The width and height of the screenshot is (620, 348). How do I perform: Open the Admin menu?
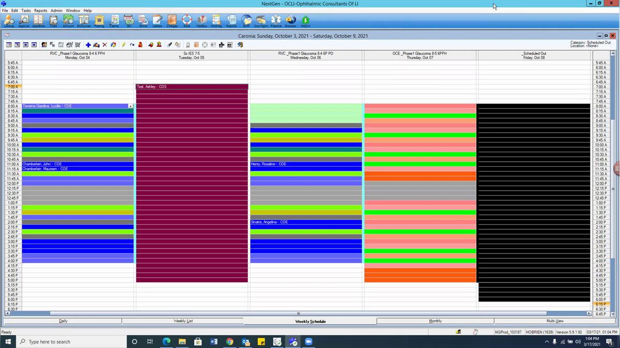[x=56, y=10]
